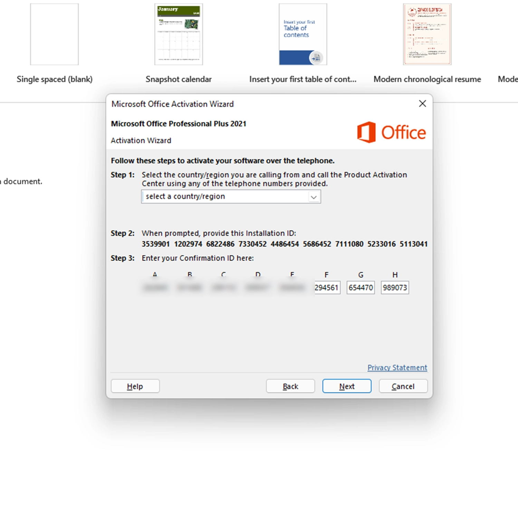Focus Confirmation ID field E

[x=292, y=287]
